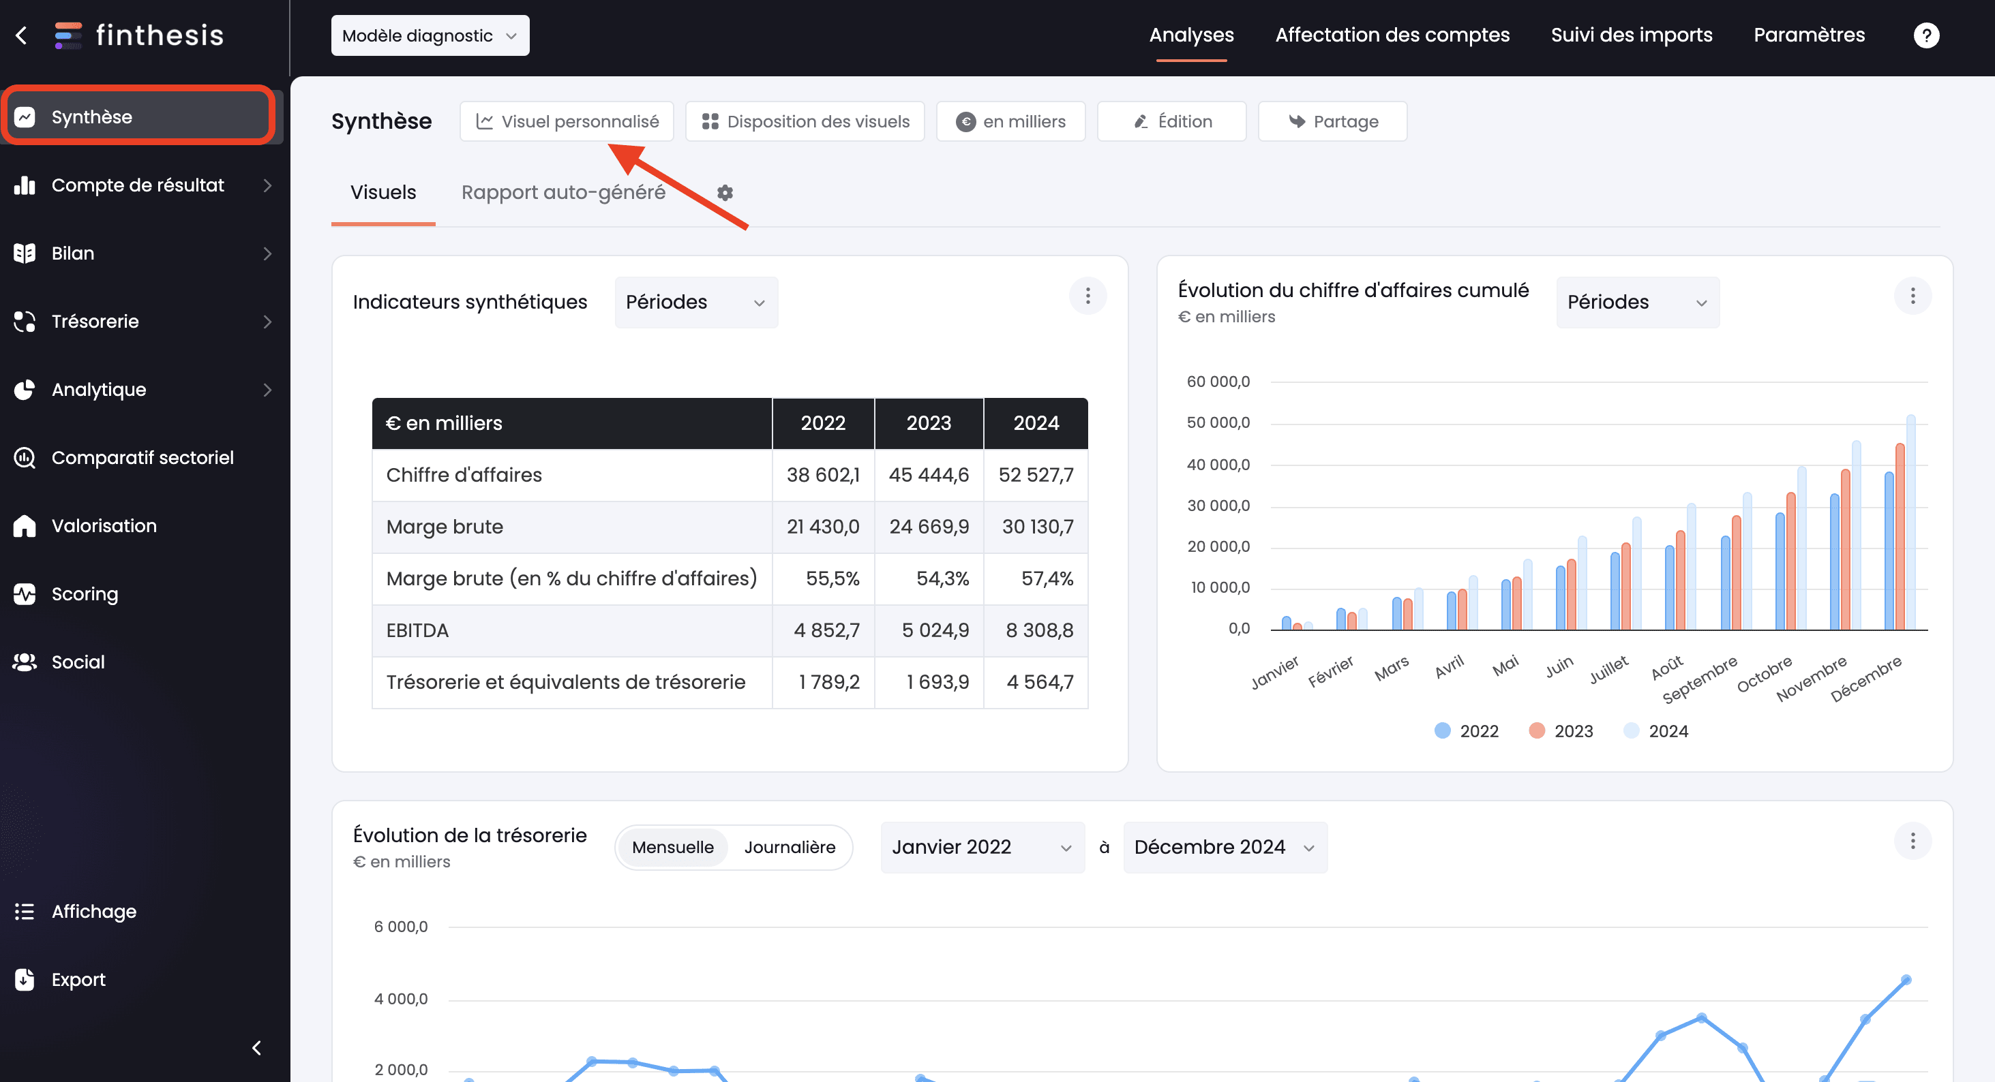Open Périodes dropdown in Indicateurs synthétiques
This screenshot has width=1995, height=1082.
point(696,302)
